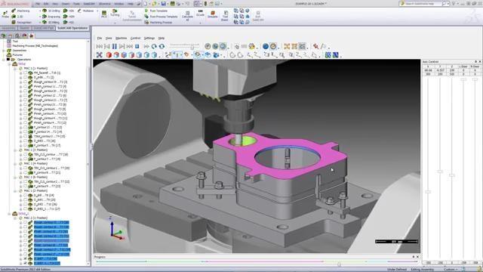The height and width of the screenshot is (272, 483).
Task: Toggle checkbox for D_drill T1 [2] operation
Action: (x=25, y=77)
